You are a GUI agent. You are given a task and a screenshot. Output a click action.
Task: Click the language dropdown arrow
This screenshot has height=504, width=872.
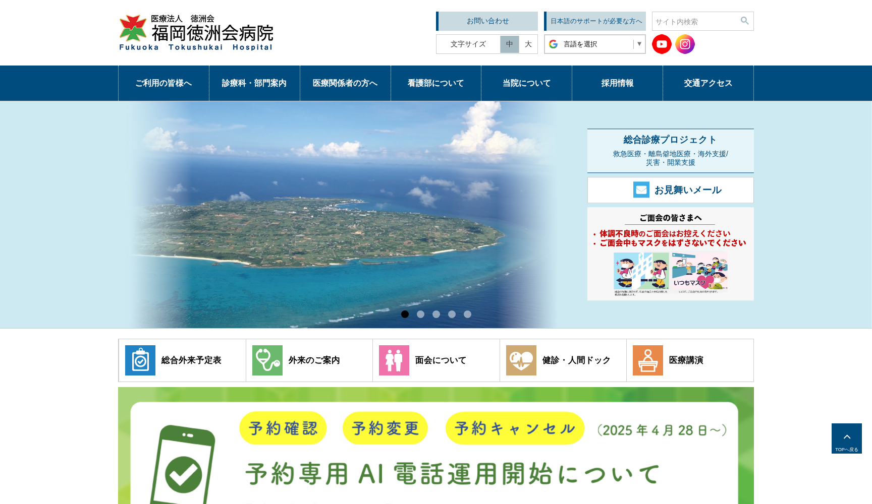pos(639,44)
